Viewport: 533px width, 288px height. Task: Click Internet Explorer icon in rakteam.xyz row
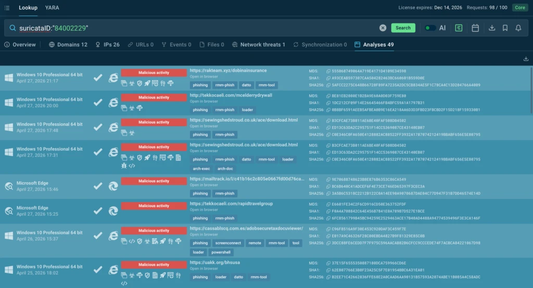pos(113,78)
